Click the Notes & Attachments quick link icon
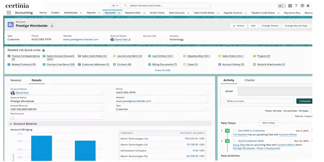324x162 pixels. pyautogui.click(x=255, y=65)
